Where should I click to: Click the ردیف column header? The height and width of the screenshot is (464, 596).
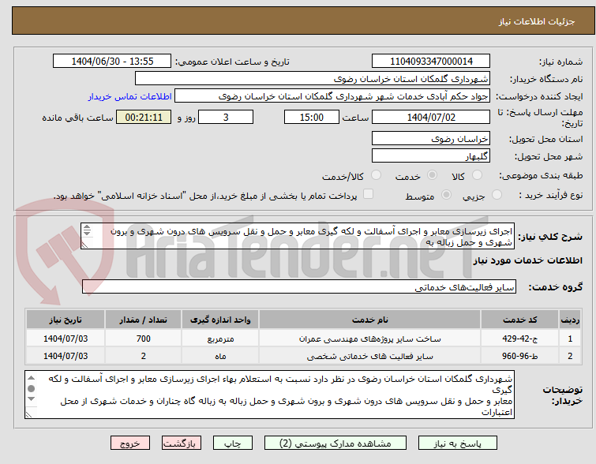[x=570, y=320]
